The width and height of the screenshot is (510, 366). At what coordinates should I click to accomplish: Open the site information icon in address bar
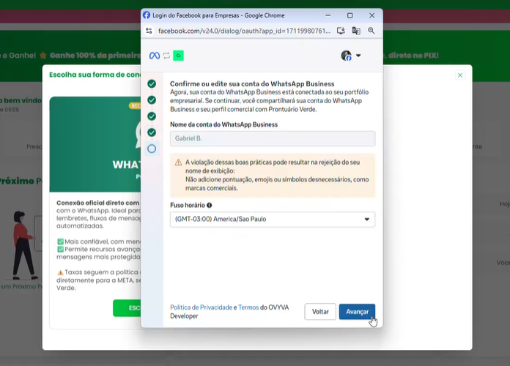[x=149, y=31]
